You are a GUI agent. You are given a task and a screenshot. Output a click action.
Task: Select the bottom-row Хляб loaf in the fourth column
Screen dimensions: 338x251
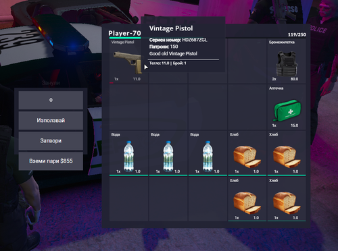[x=247, y=199]
